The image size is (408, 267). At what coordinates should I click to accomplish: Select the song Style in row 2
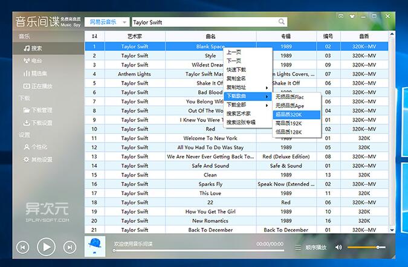[210, 56]
